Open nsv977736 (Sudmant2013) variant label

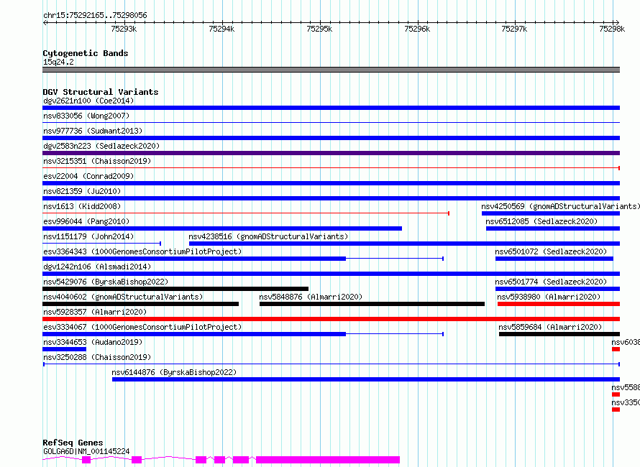tap(93, 131)
